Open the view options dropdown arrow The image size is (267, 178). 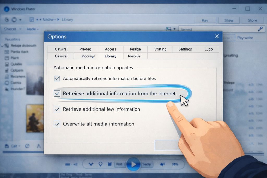pos(174,29)
